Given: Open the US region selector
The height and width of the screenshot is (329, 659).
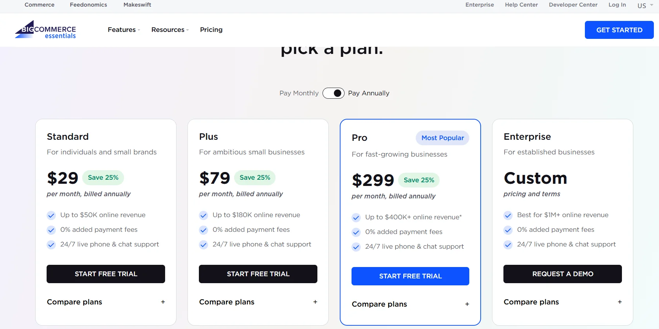Looking at the screenshot, I should click(645, 5).
